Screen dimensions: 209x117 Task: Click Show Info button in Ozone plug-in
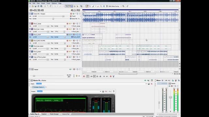(x=40, y=100)
